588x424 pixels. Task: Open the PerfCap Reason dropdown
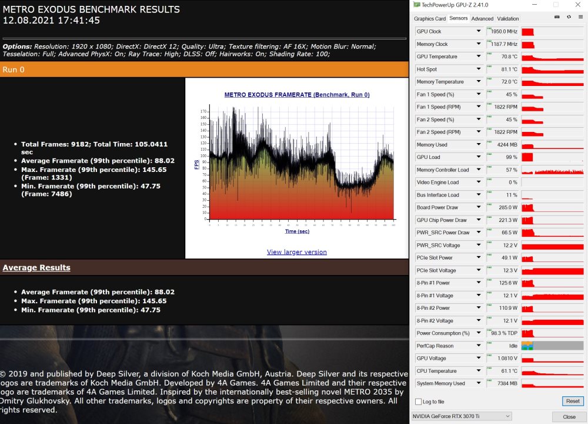(x=479, y=346)
